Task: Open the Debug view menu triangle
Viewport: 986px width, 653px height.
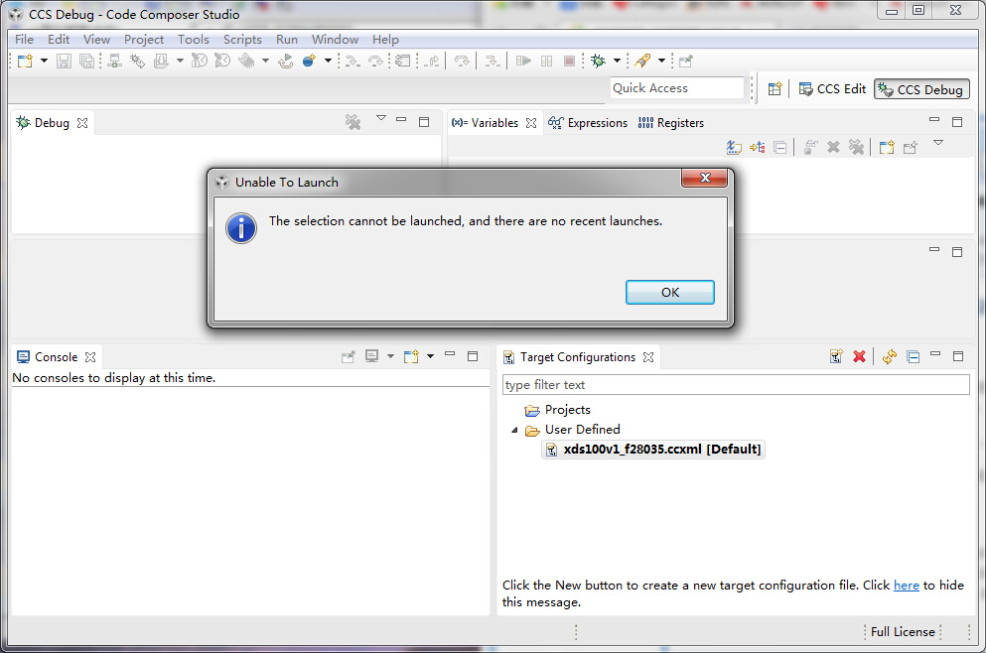Action: (x=381, y=118)
